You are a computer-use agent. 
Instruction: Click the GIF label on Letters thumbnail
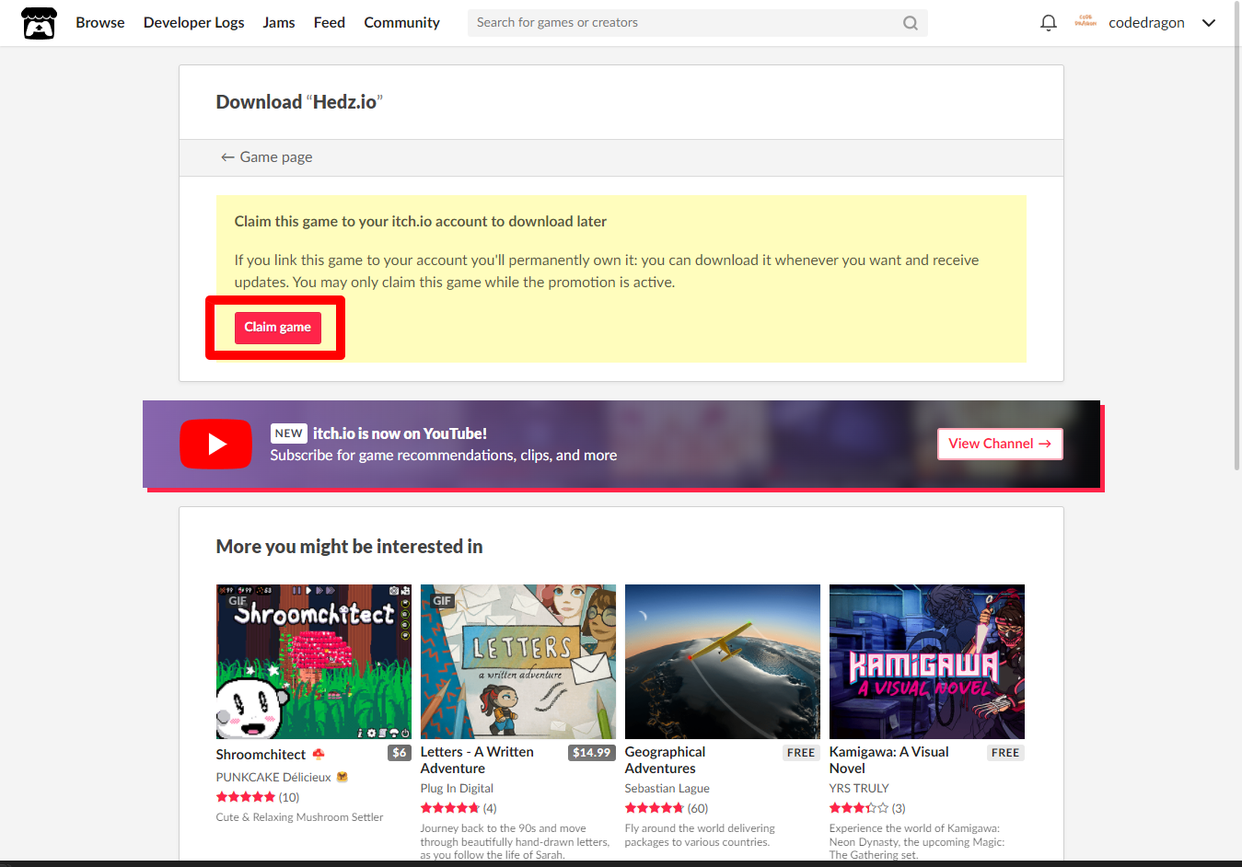click(442, 601)
